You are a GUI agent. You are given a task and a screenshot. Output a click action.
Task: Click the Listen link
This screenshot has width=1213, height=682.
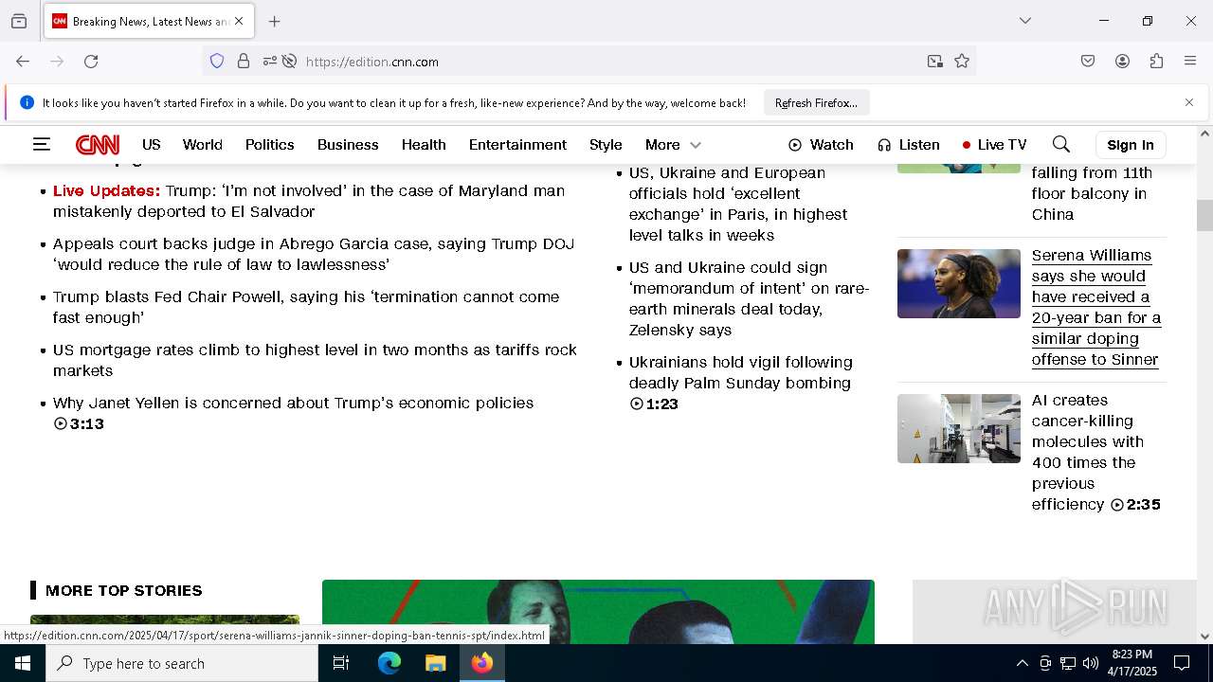point(908,145)
